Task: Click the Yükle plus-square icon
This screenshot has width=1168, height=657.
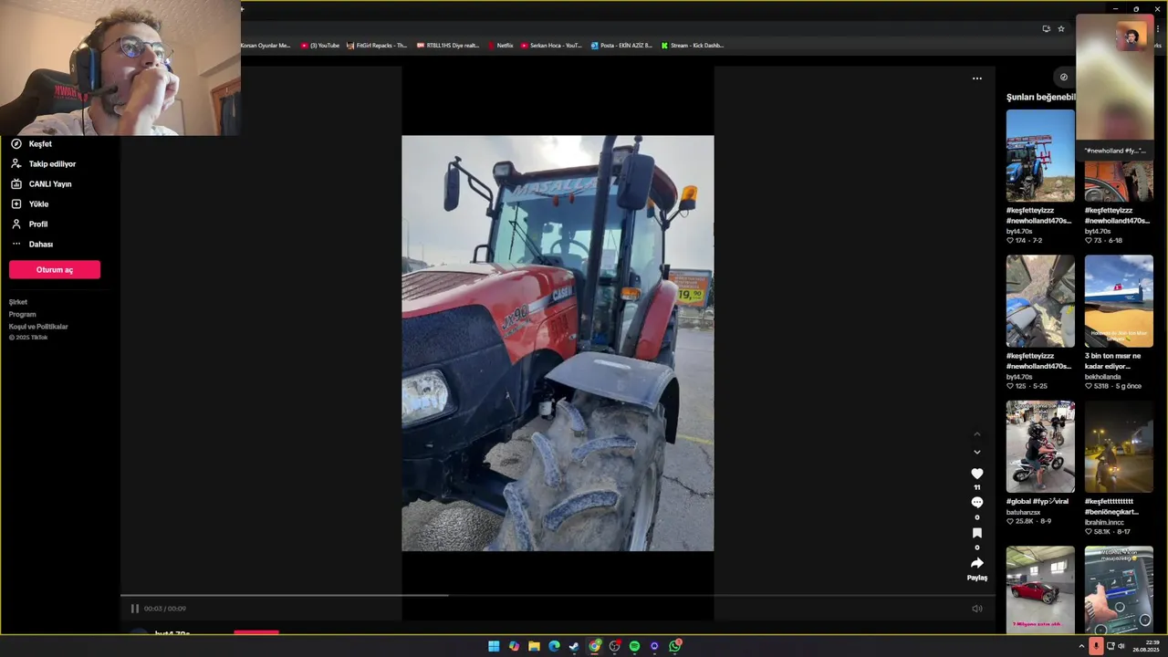Action: 16,204
